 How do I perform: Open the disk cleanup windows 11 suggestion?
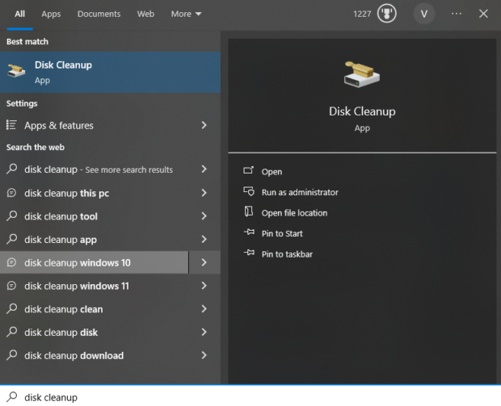(x=77, y=286)
